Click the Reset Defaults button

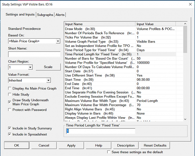pos(155,145)
